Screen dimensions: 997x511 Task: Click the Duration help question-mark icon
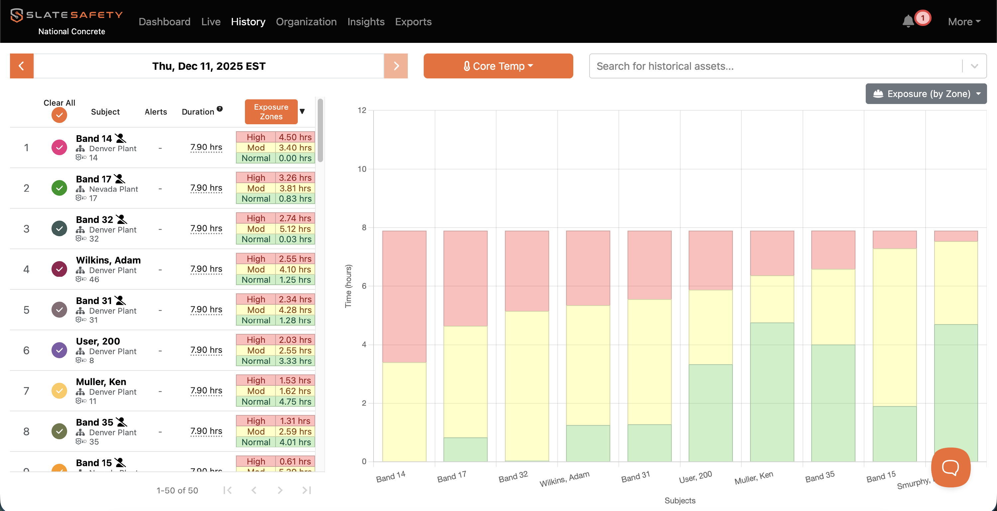pos(219,109)
